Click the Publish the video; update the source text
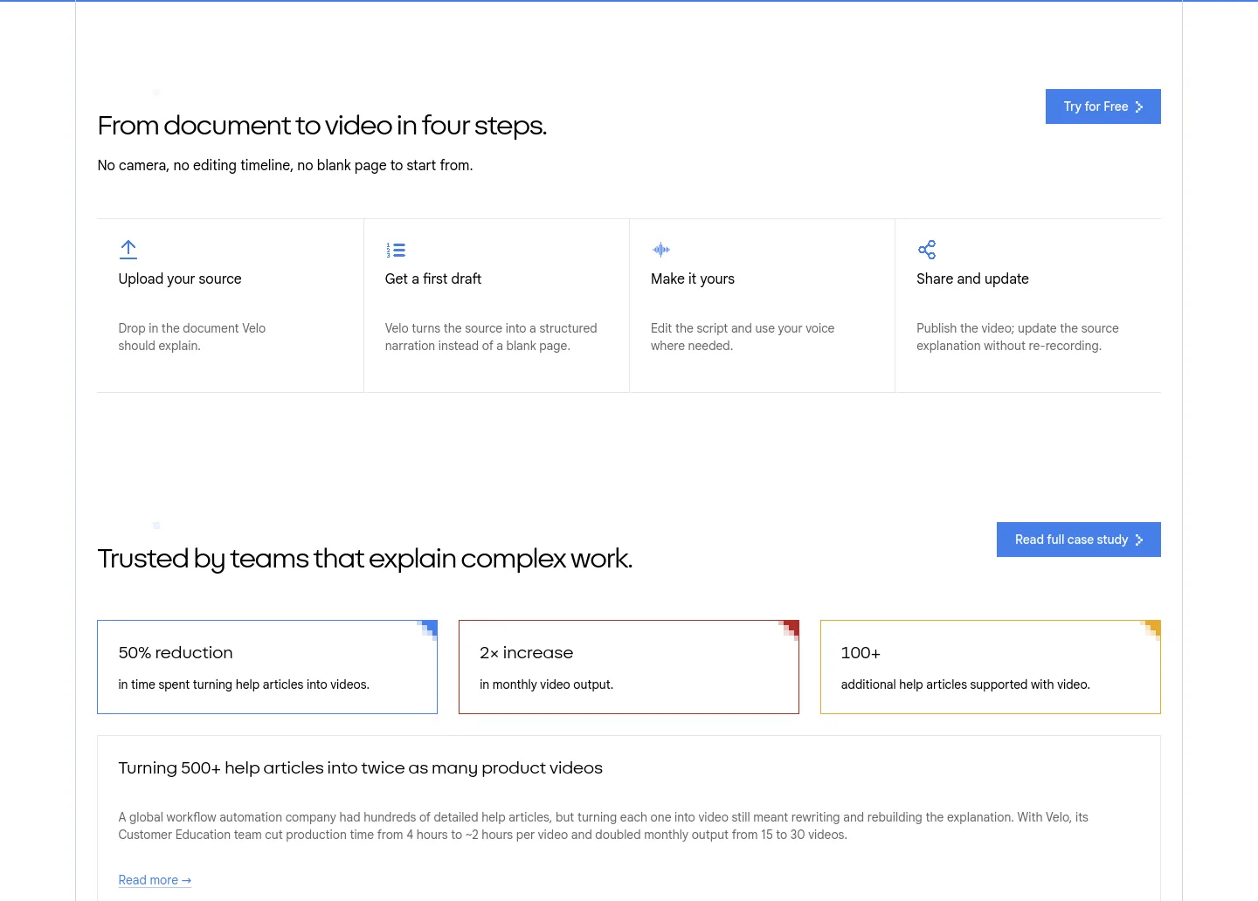Screen dimensions: 1258x901 tap(1018, 337)
